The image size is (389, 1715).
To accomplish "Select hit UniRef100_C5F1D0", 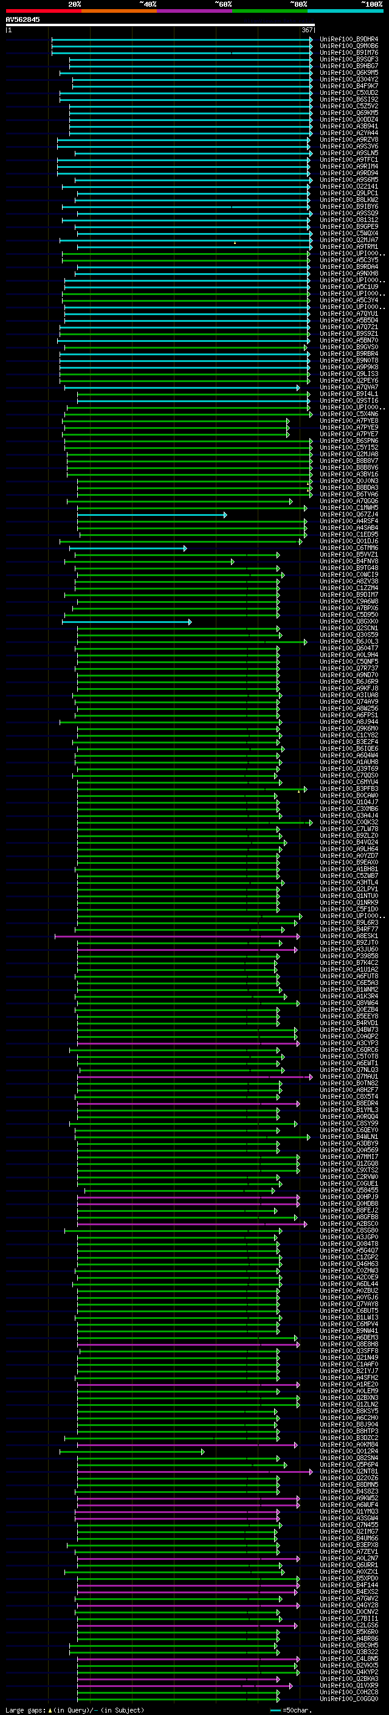I will pos(348,909).
